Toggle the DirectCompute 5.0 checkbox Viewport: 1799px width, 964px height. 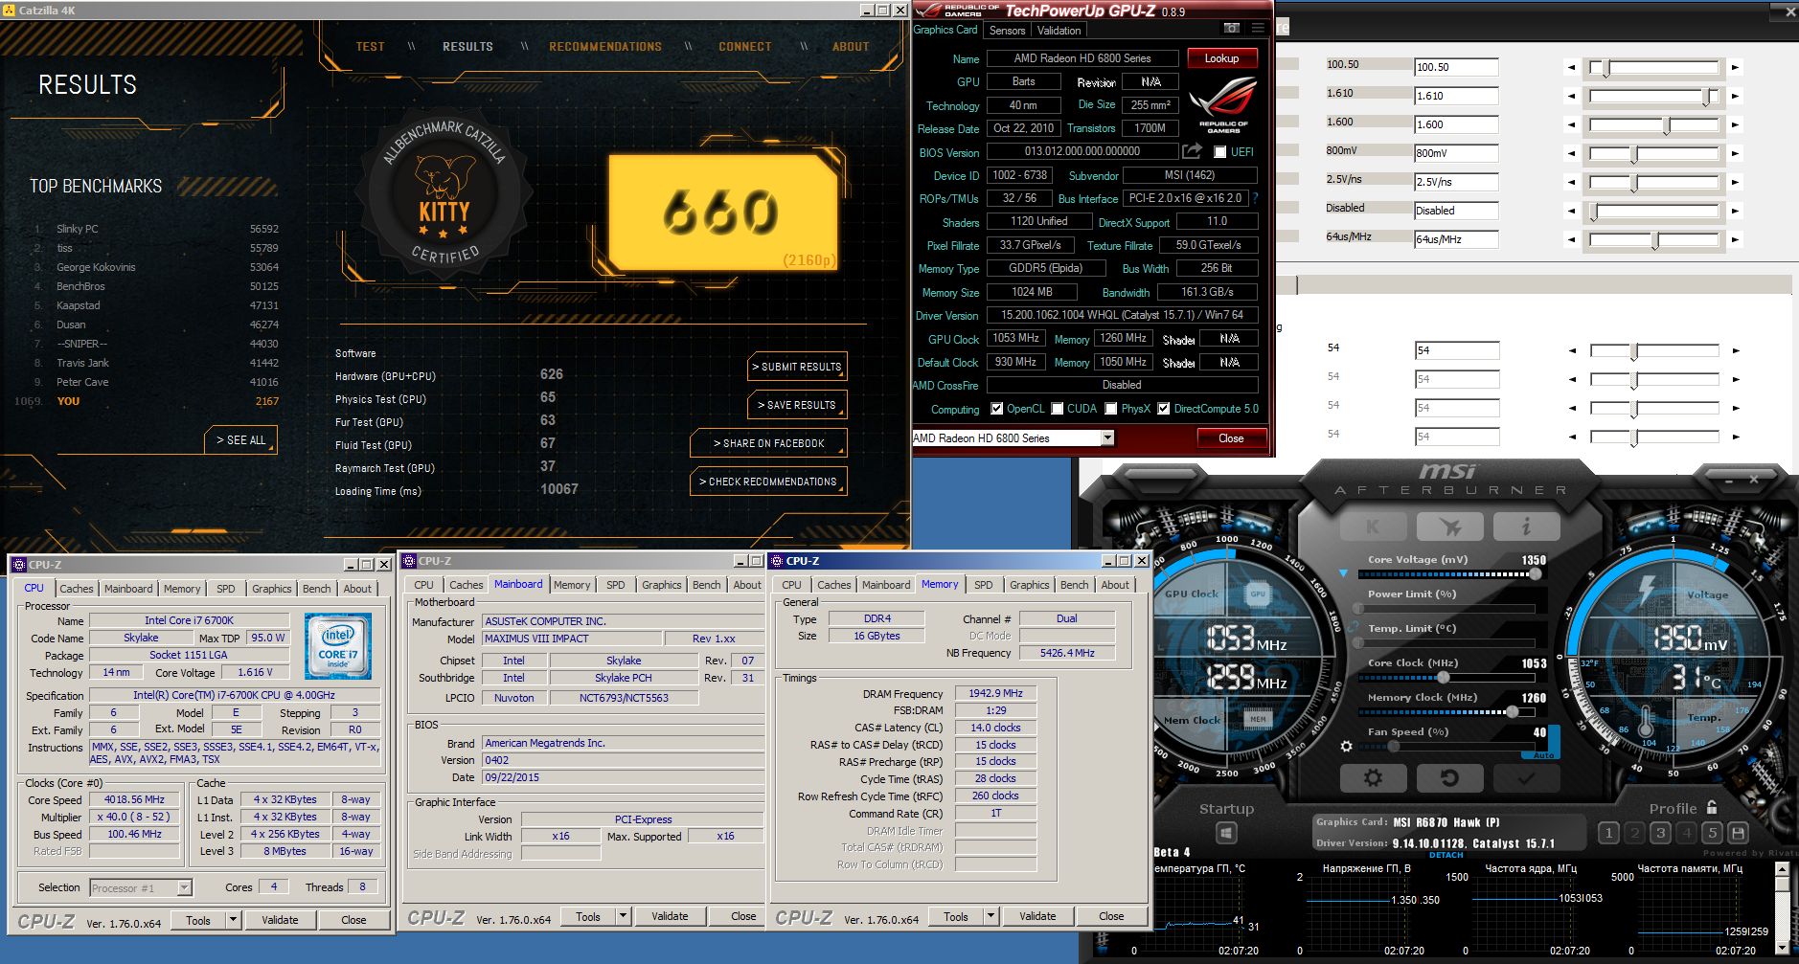1163,409
